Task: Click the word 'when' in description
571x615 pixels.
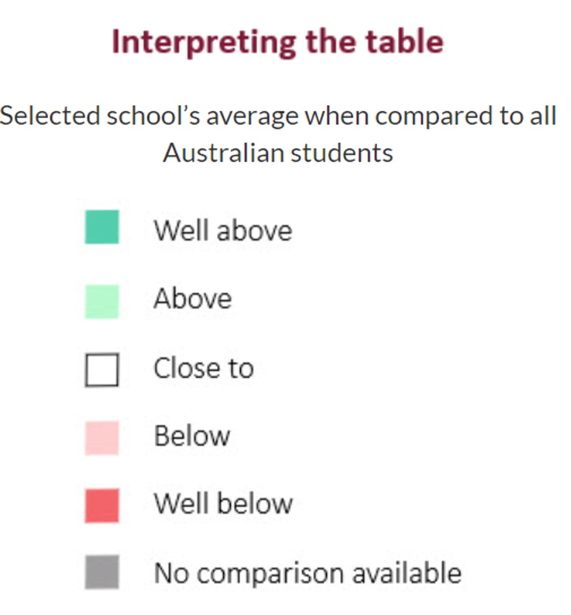Action: point(337,115)
